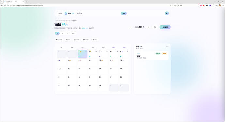Click the add new schedule button
225x122 pixels.
[x=165, y=27]
